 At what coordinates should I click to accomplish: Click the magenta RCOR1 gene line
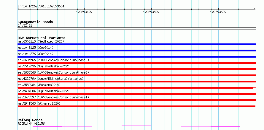[x=136, y=126]
